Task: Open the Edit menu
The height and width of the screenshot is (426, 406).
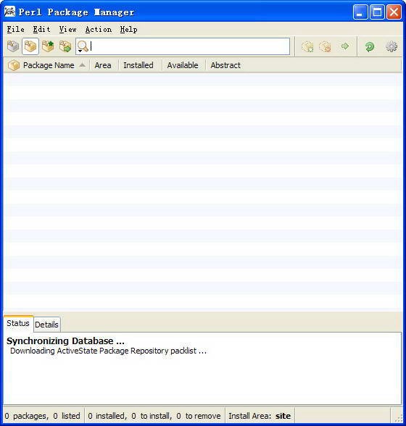Action: click(41, 29)
